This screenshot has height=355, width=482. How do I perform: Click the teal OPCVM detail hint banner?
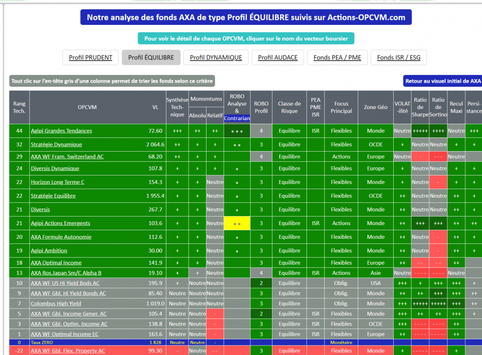point(246,39)
